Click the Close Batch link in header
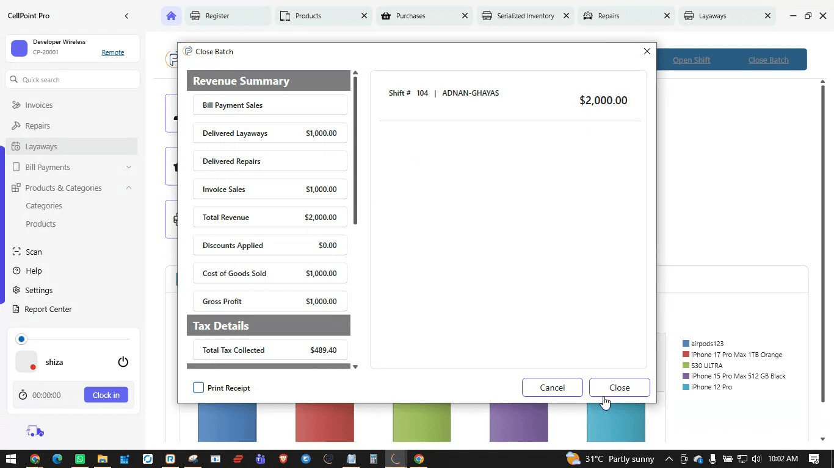The height and width of the screenshot is (468, 834). point(768,60)
